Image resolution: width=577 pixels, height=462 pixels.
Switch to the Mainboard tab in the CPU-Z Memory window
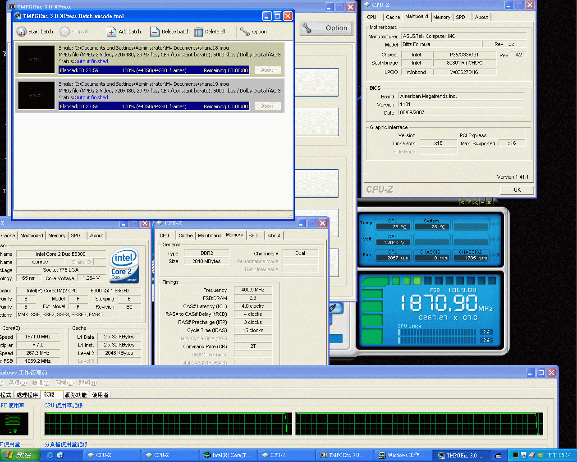209,236
